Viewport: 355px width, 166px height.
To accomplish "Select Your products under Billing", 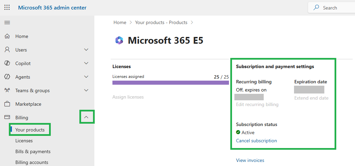I will coord(30,130).
